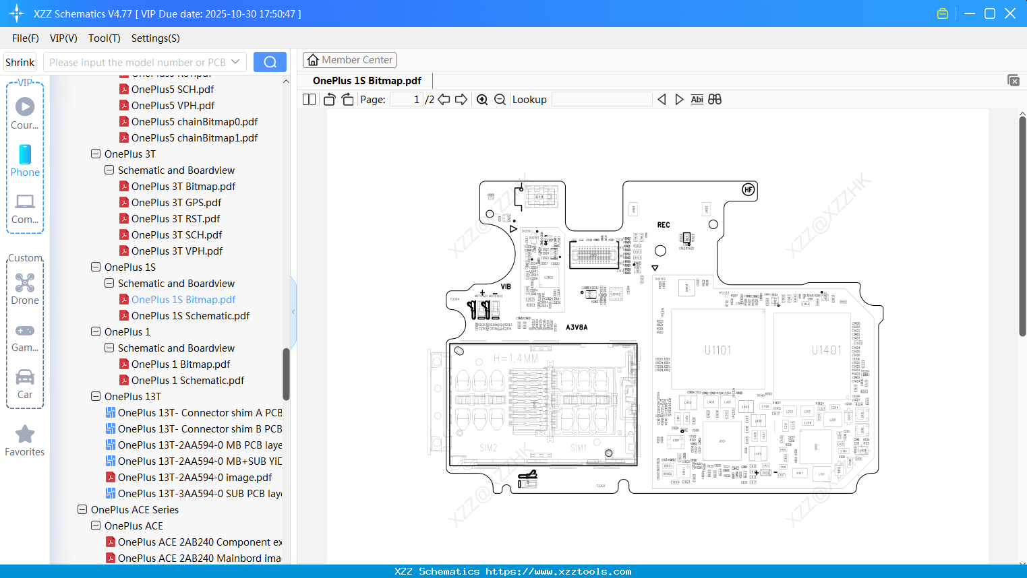The width and height of the screenshot is (1027, 578).
Task: Select the Drone category icon
Action: click(x=25, y=288)
